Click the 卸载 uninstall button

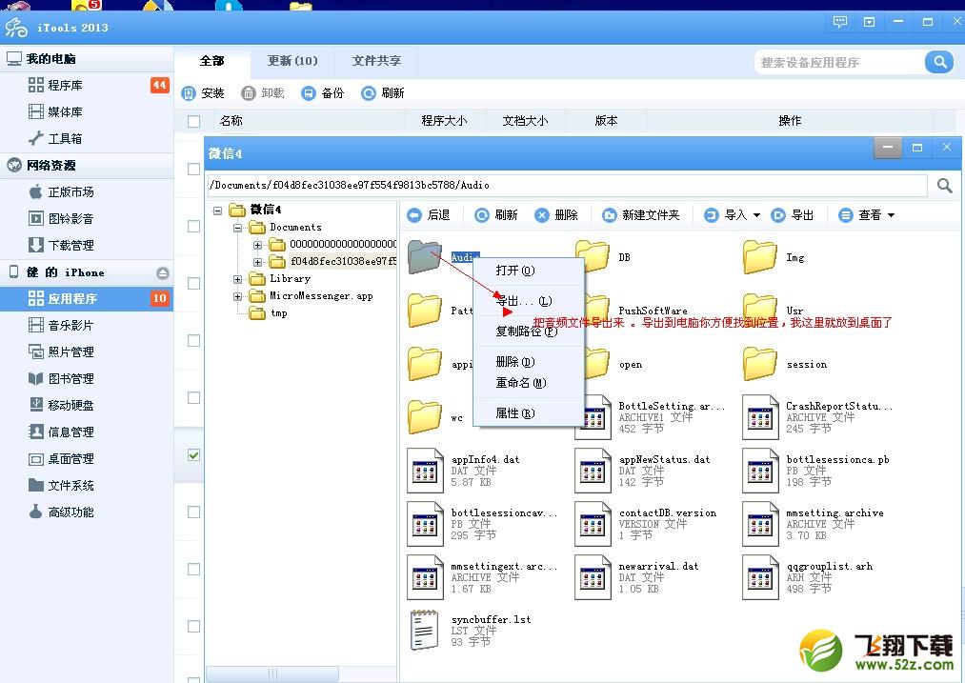[x=263, y=93]
